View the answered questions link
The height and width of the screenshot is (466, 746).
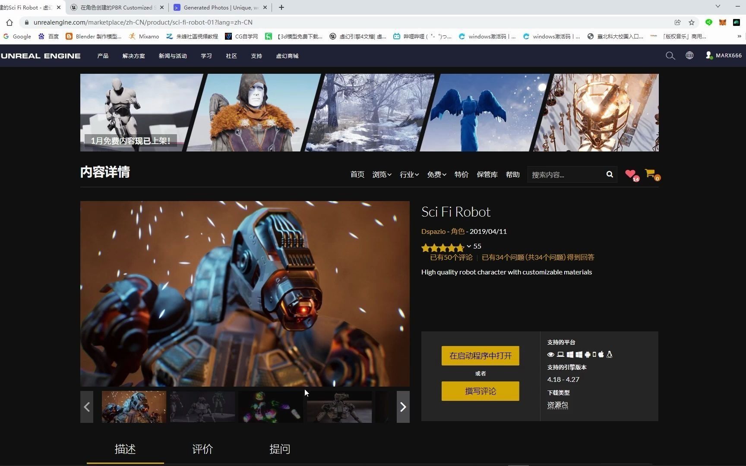pos(538,257)
